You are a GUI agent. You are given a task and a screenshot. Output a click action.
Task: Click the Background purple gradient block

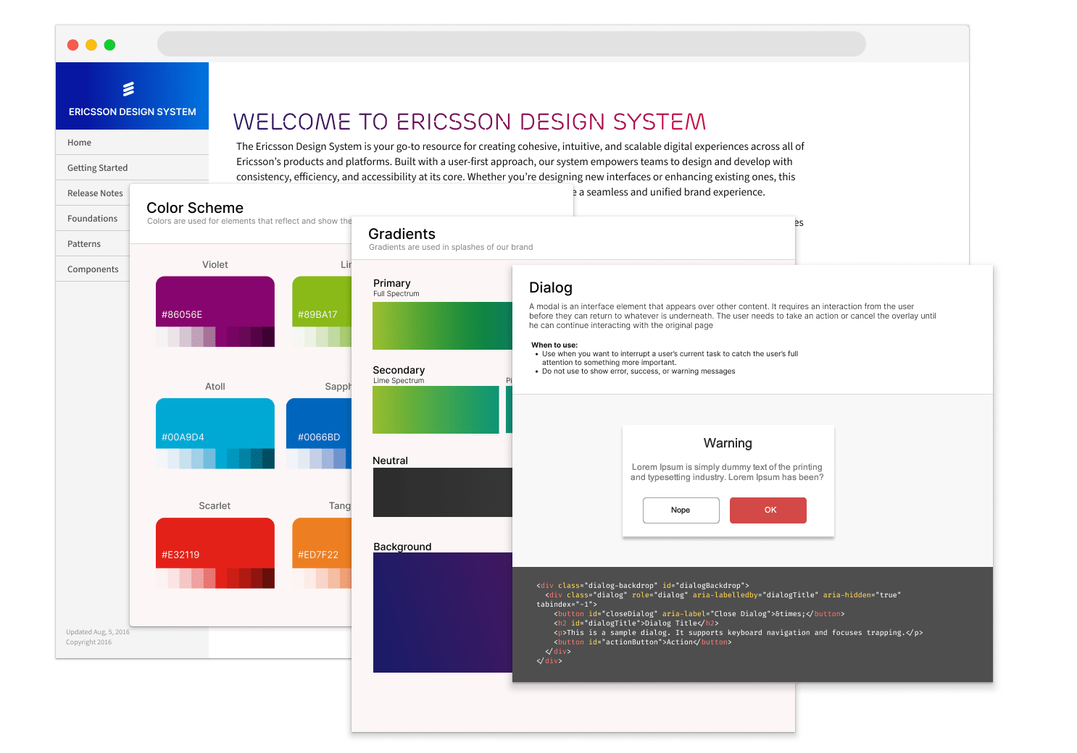(443, 613)
